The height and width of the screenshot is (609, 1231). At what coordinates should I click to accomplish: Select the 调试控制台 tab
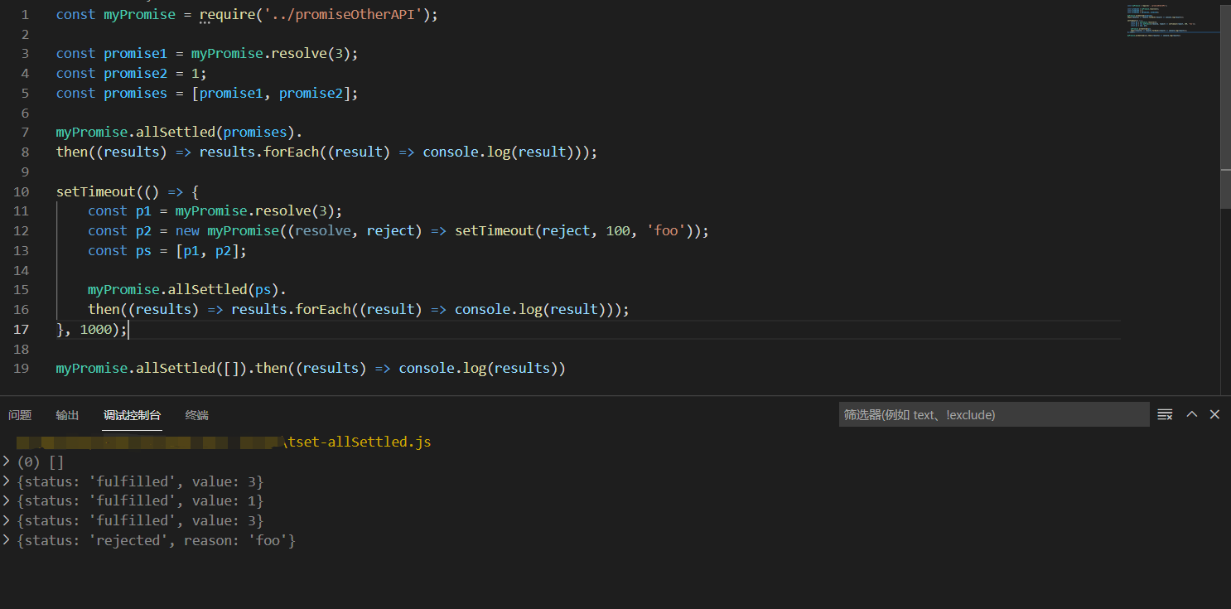133,415
